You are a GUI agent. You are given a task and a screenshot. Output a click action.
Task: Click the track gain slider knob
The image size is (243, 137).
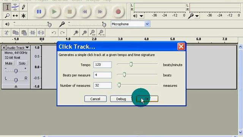click(16, 71)
